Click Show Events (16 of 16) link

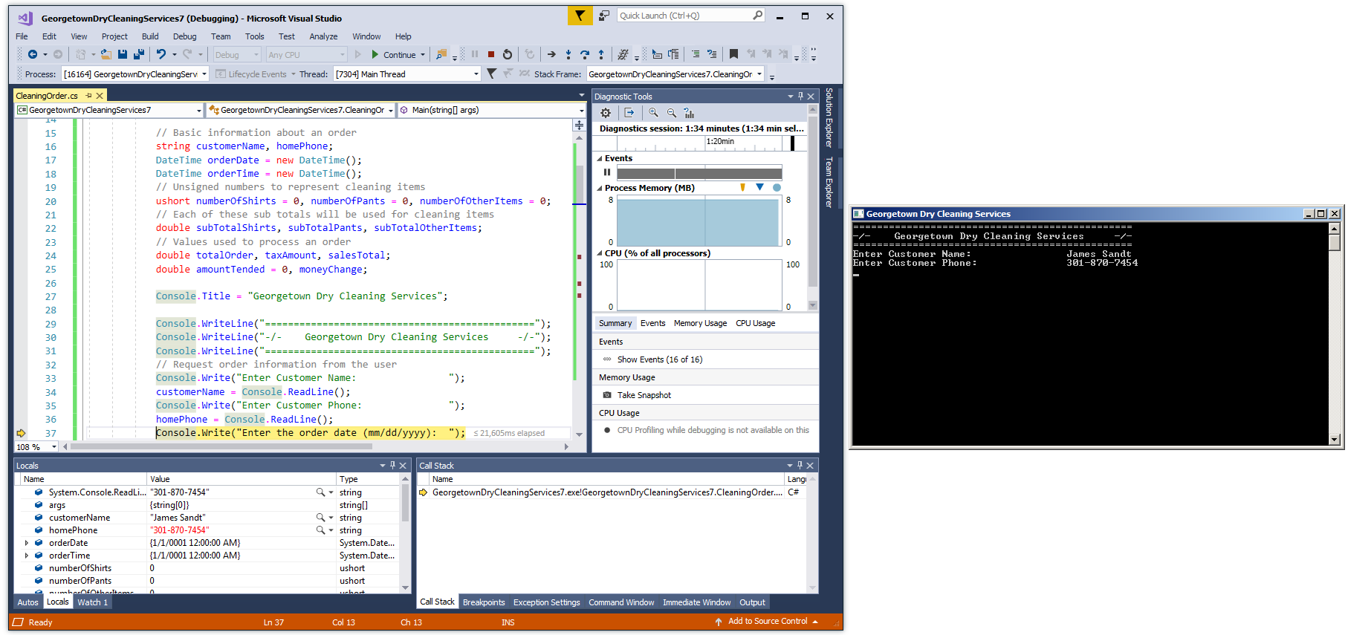[x=660, y=359]
